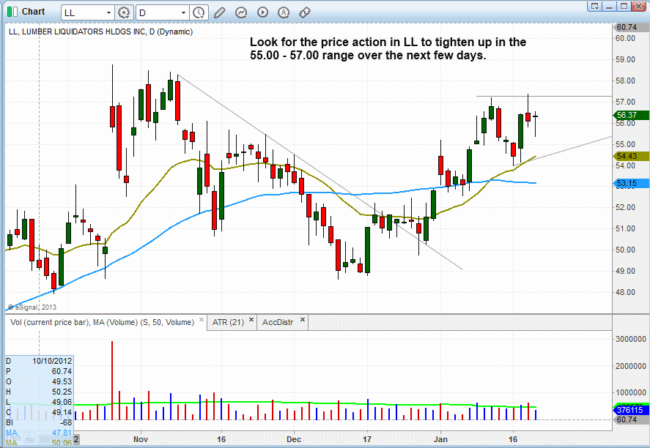Click the 'Dec' label on the time axis
650x448 pixels.
[294, 439]
